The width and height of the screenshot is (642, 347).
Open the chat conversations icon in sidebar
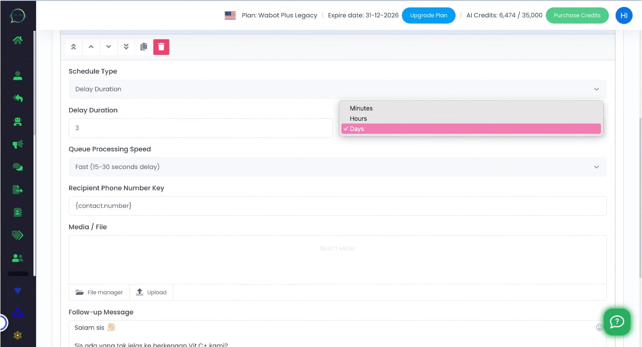[x=17, y=167]
